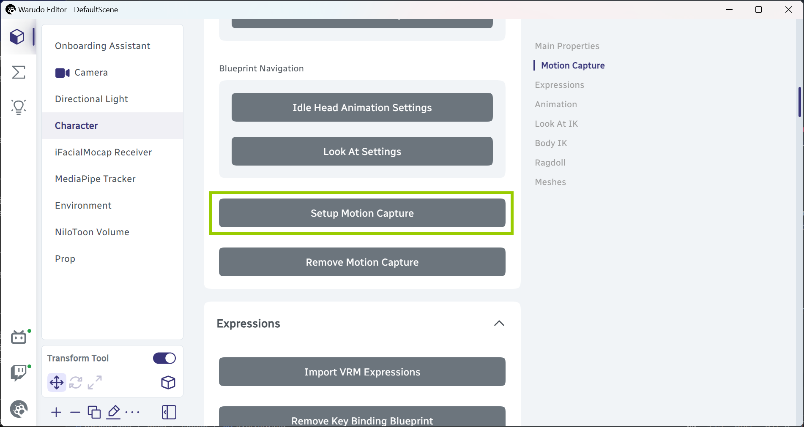Remove selected asset with minus icon
The image size is (804, 427).
[x=75, y=412]
